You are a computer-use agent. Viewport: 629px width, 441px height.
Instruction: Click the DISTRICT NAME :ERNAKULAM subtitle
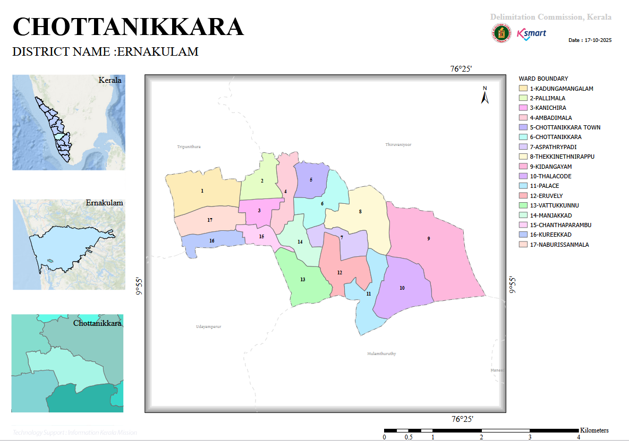pyautogui.click(x=106, y=51)
